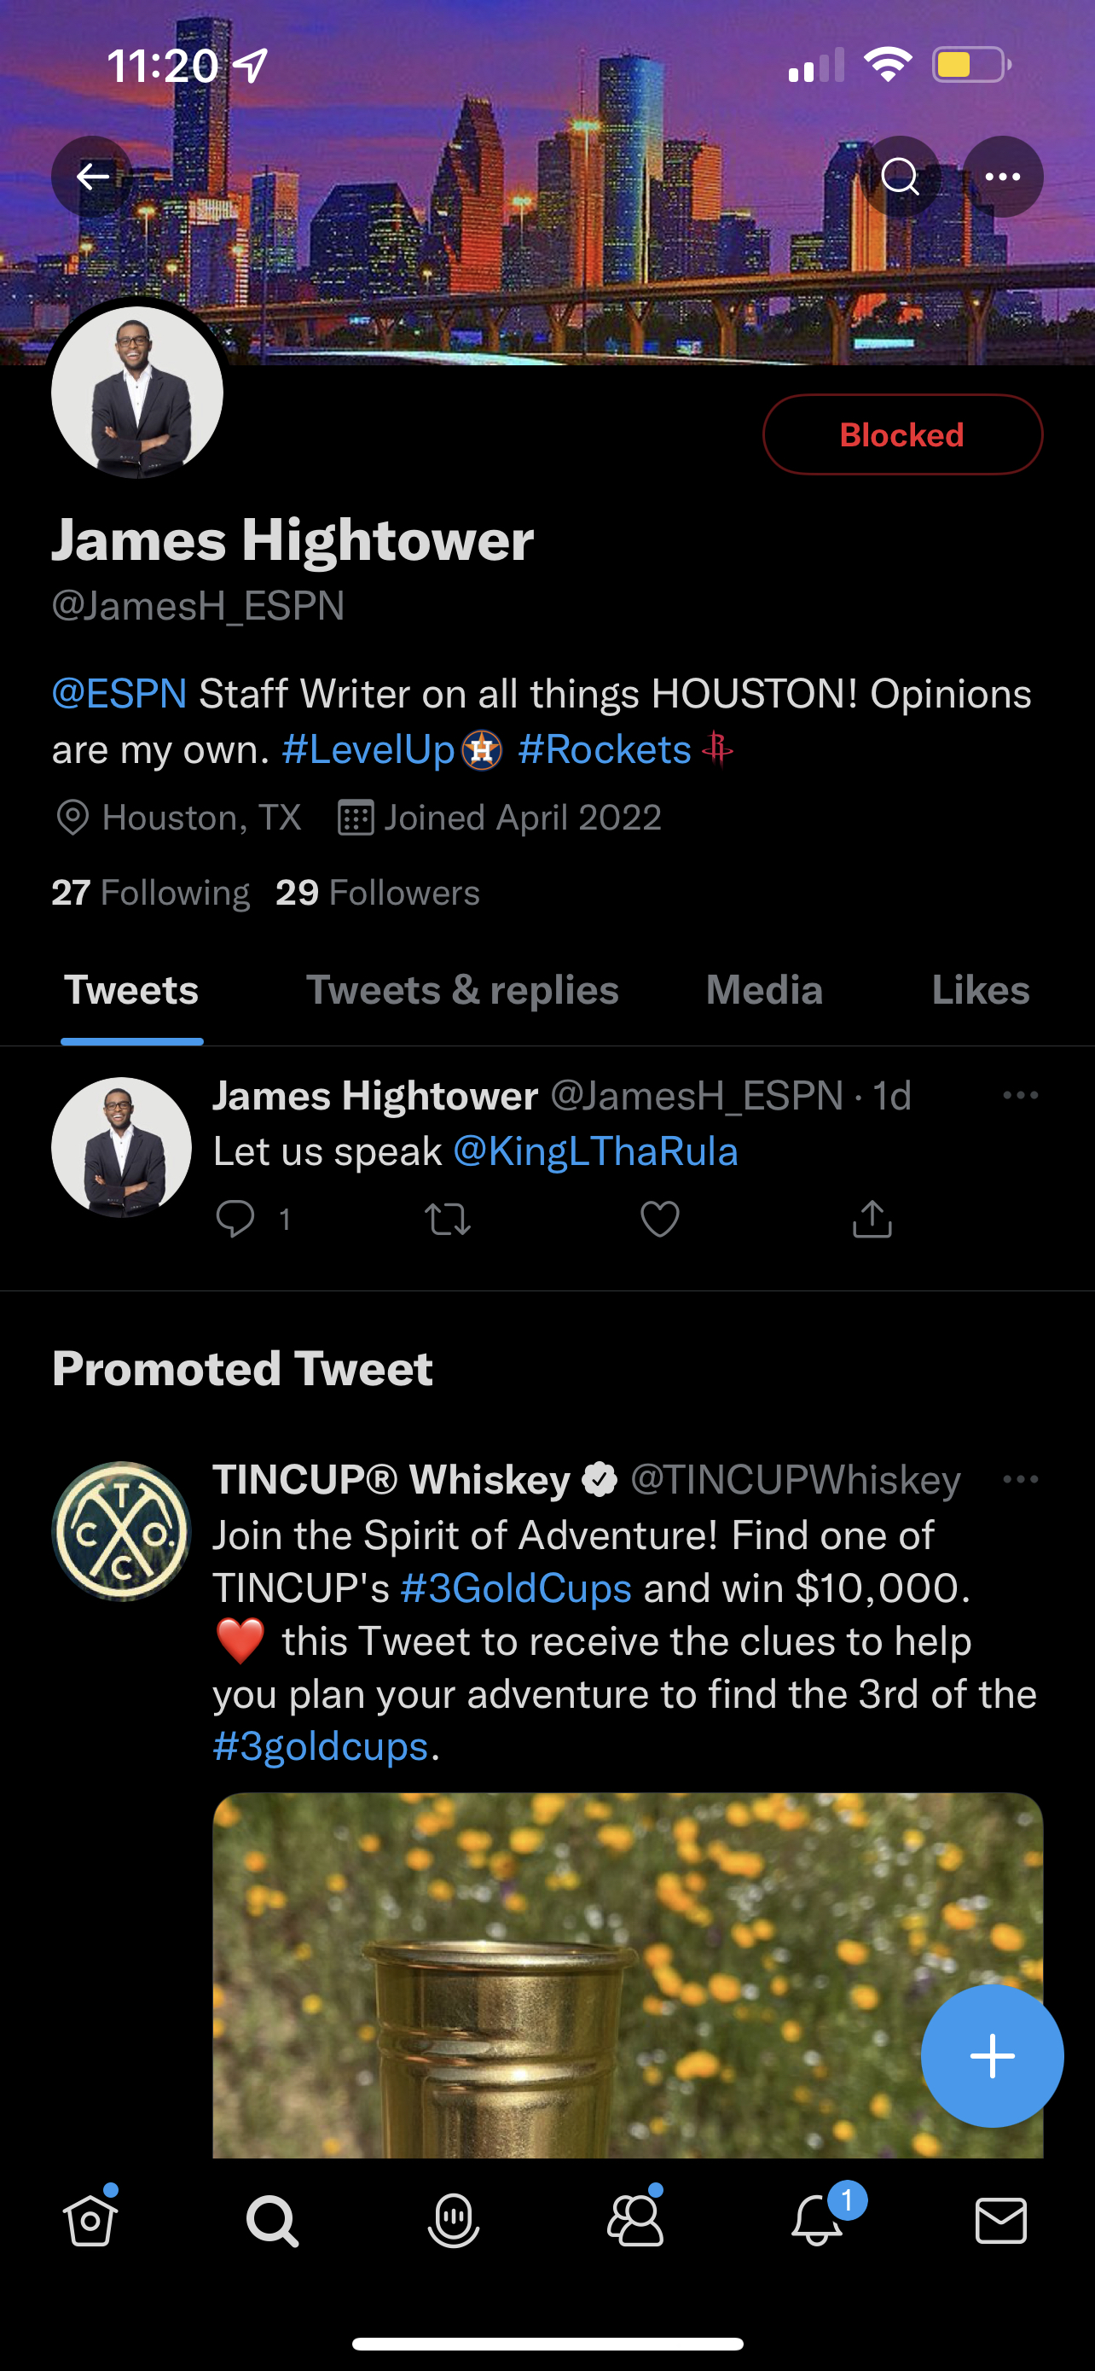View the 29 Followers list
Viewport: 1095px width, 2371px height.
click(378, 892)
